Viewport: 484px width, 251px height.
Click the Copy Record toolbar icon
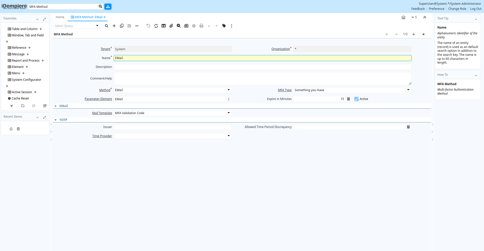tap(122, 26)
